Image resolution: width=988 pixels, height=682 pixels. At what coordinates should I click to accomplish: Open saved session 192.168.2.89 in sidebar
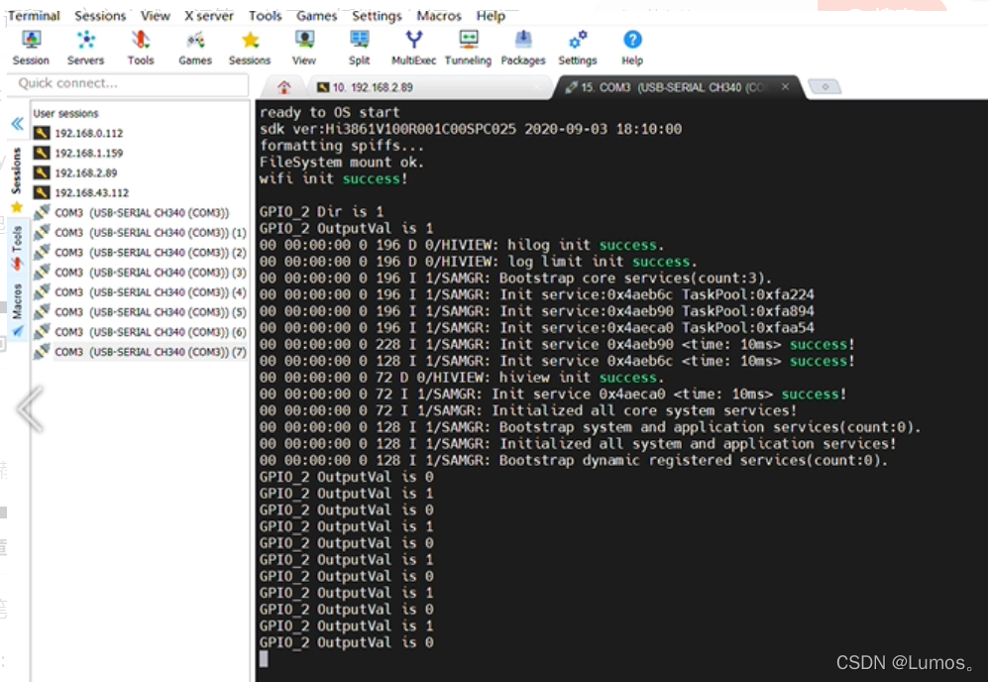click(x=85, y=172)
